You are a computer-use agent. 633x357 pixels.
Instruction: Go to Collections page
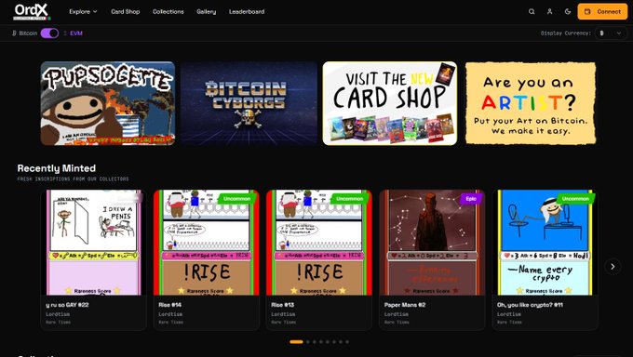168,12
